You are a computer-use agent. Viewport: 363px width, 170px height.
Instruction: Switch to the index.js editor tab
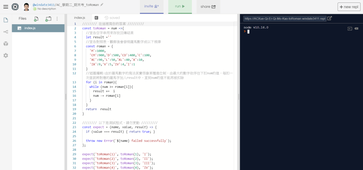(x=80, y=18)
